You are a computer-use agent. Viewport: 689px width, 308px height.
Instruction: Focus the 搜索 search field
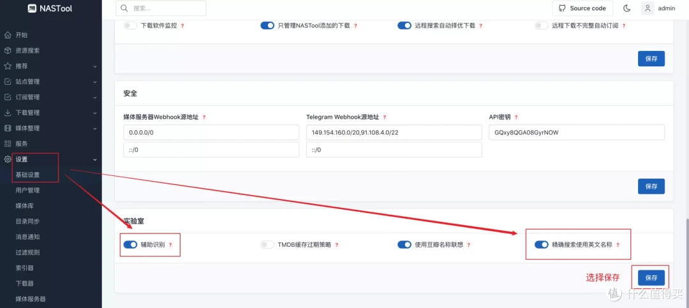[x=161, y=8]
